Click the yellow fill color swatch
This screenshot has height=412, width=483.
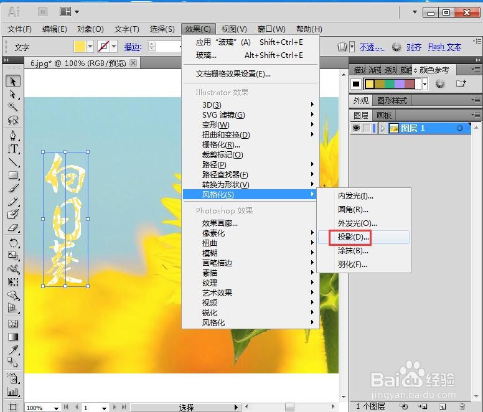click(x=80, y=47)
